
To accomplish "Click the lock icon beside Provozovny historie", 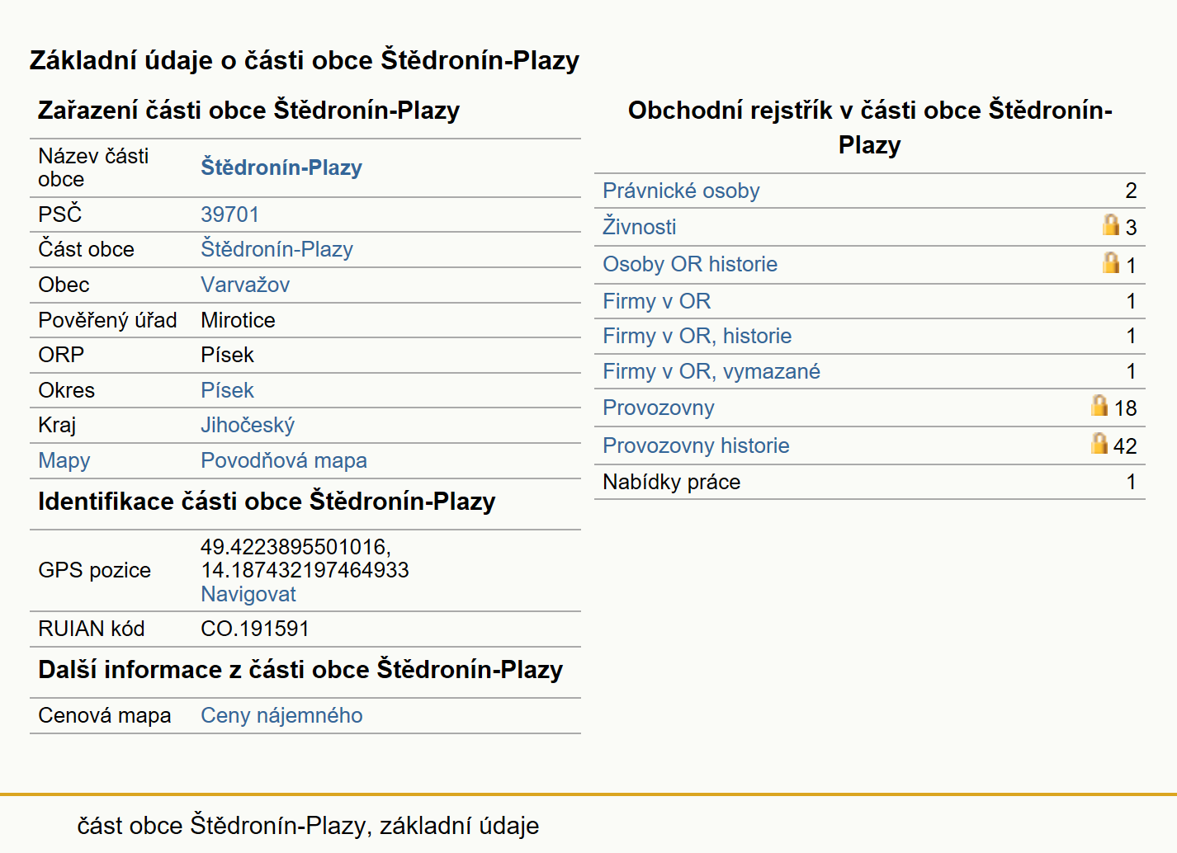I will click(x=1099, y=443).
